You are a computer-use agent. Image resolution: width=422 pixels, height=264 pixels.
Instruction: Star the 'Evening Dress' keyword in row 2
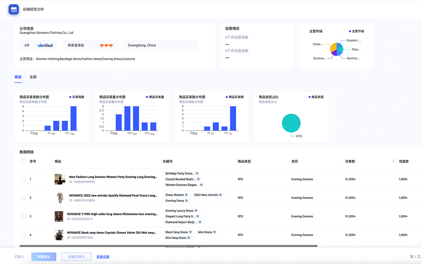click(187, 201)
